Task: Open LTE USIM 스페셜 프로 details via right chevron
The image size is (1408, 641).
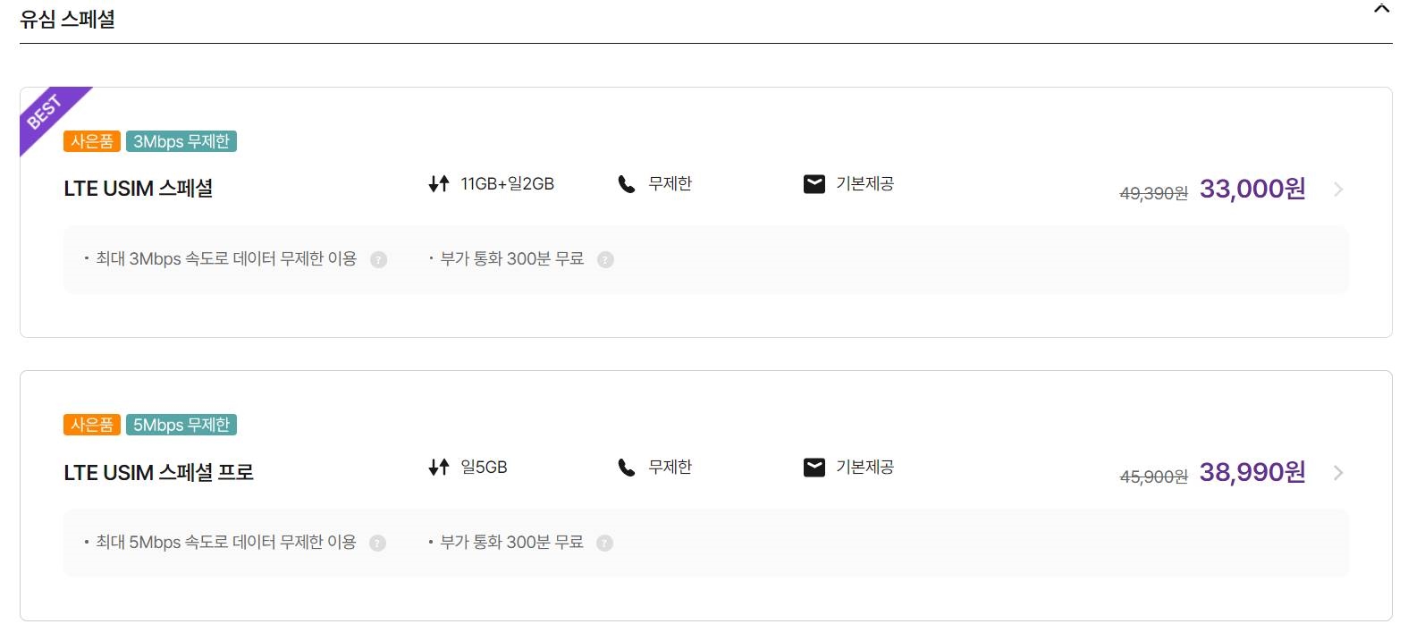Action: tap(1337, 471)
